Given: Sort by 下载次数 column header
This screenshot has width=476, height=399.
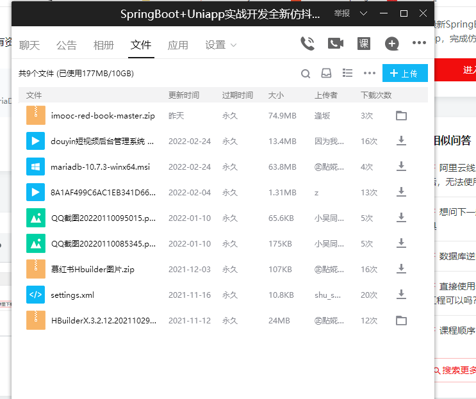Looking at the screenshot, I should [376, 95].
